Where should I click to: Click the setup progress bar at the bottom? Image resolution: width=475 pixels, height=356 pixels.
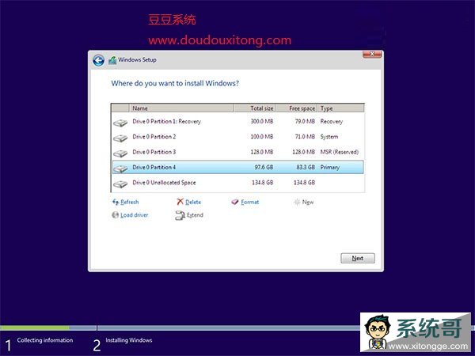pos(180,328)
